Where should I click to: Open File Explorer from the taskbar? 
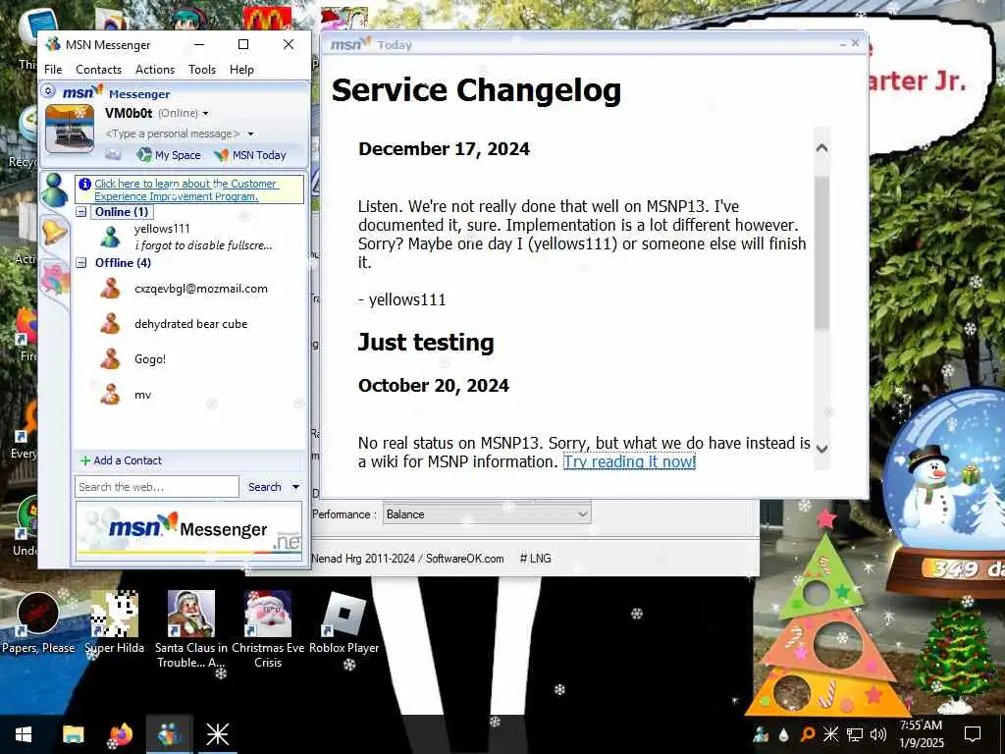tap(73, 734)
